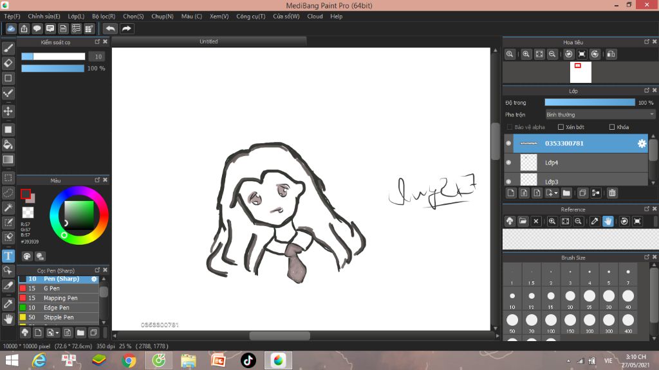
Task: Click the transparent color swatch
Action: 28,212
